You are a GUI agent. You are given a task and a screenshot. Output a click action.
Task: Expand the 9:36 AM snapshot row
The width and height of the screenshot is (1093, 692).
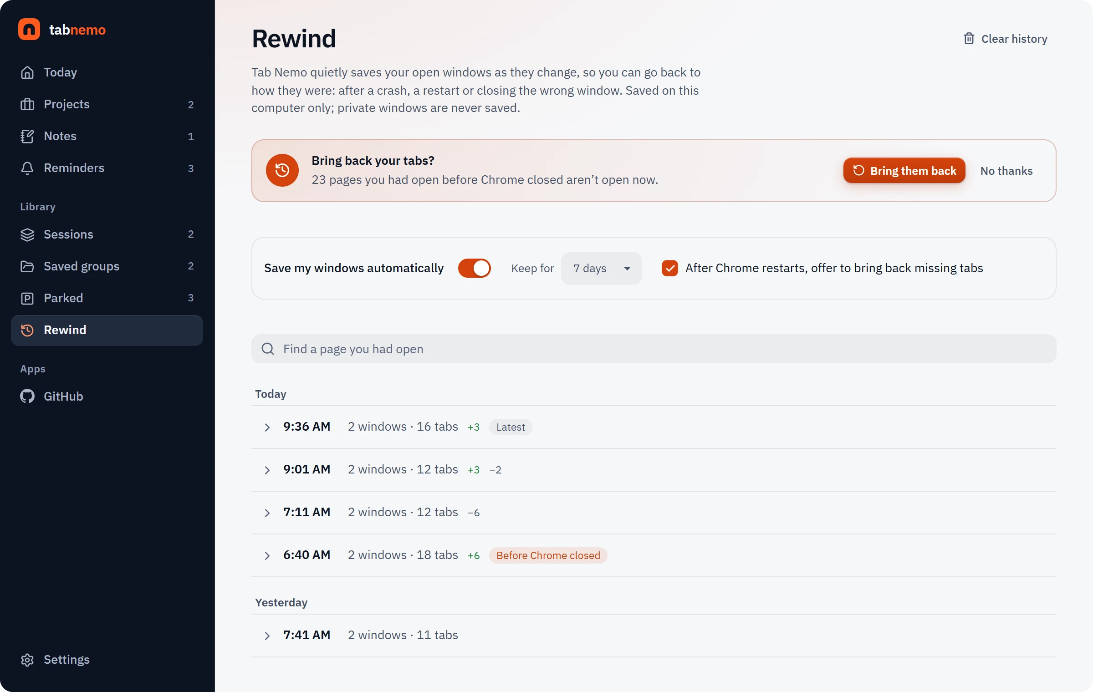[x=654, y=427]
